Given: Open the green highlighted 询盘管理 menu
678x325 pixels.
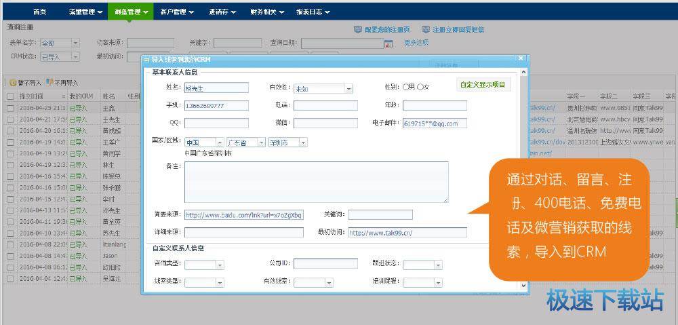Looking at the screenshot, I should click(x=131, y=12).
